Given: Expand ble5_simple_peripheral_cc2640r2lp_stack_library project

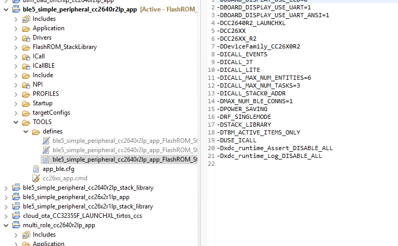Looking at the screenshot, I should 6,188.
